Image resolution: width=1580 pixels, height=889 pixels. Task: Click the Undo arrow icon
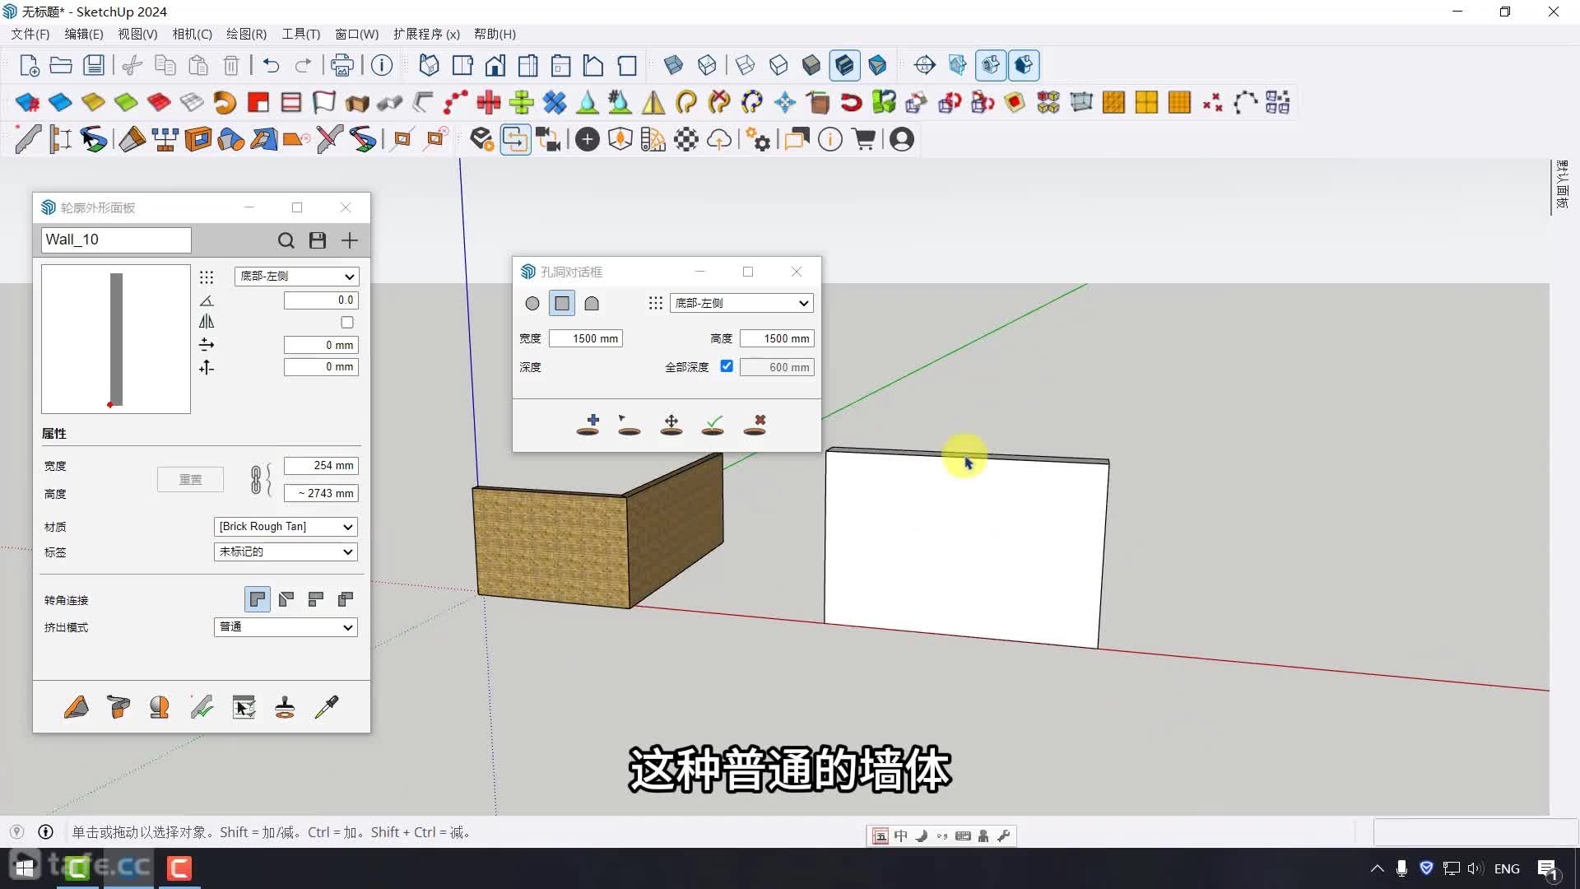[271, 65]
